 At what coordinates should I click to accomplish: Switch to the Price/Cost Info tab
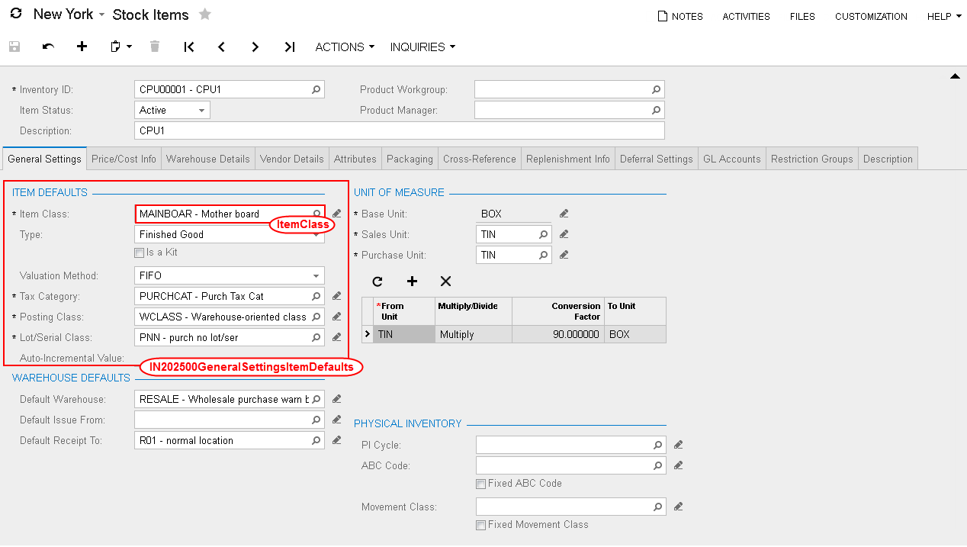(124, 159)
